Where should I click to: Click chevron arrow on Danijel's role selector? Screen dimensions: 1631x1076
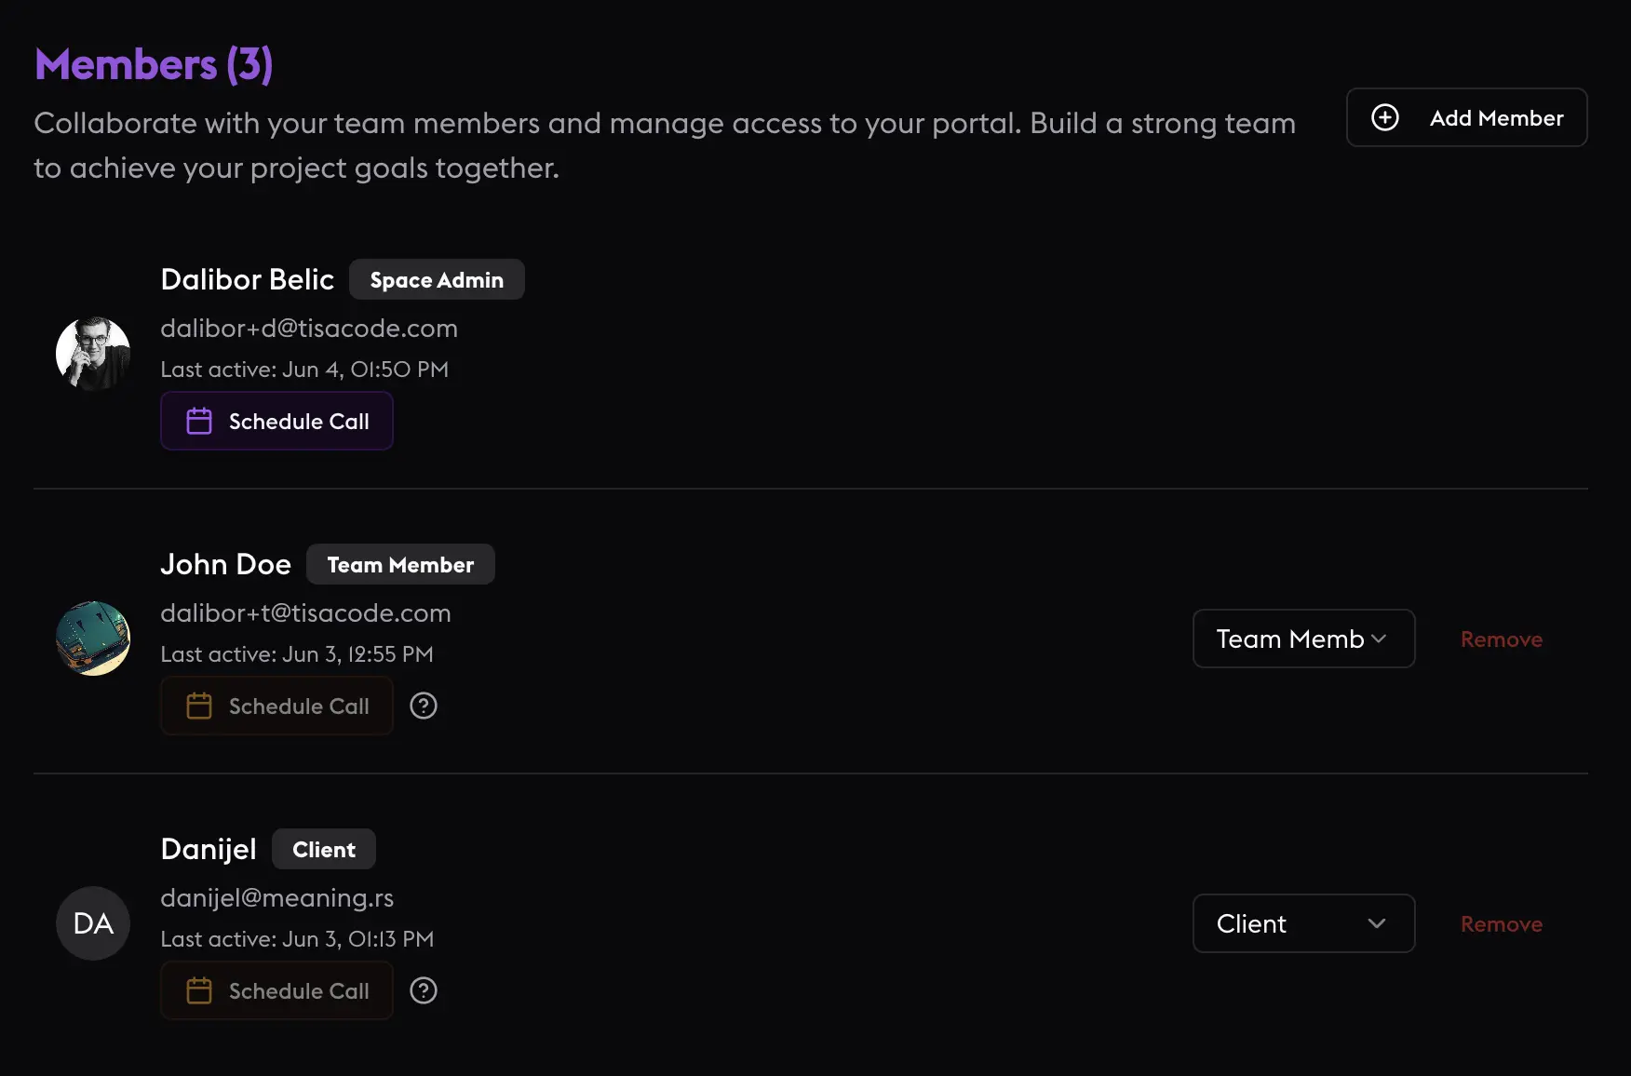point(1377,923)
